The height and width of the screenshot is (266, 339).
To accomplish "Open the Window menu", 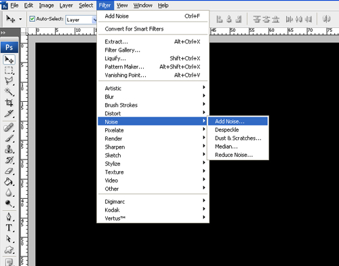I will click(143, 5).
